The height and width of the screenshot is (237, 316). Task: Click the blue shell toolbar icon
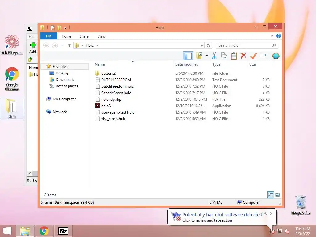[x=276, y=56]
